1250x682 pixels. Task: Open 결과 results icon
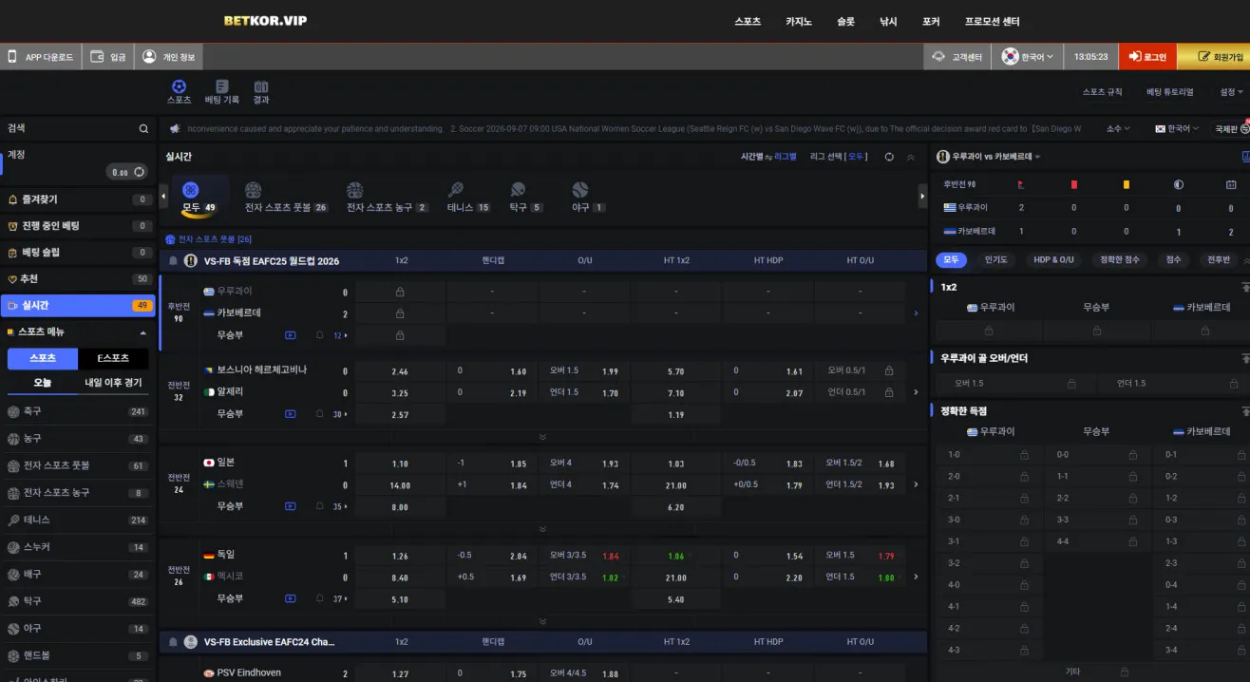pos(261,86)
